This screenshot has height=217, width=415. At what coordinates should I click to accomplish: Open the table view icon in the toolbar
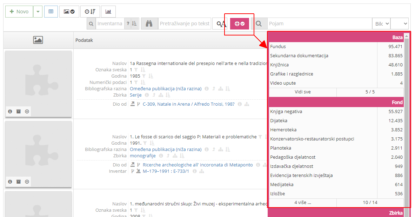(x=51, y=12)
